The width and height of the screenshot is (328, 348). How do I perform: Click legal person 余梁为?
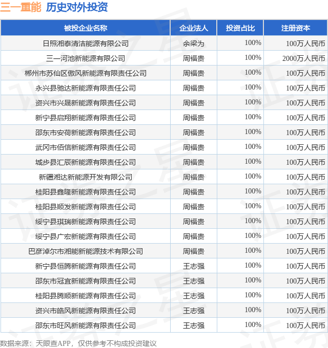point(194,43)
